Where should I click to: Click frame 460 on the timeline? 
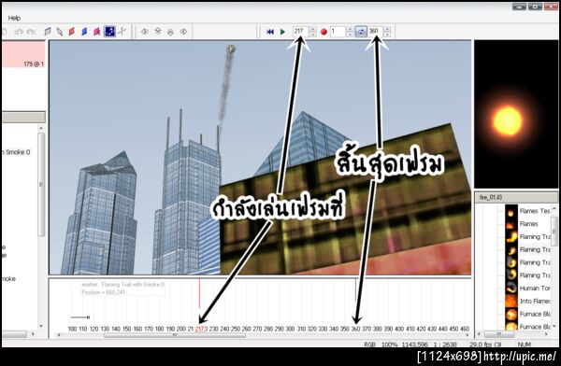pyautogui.click(x=465, y=329)
